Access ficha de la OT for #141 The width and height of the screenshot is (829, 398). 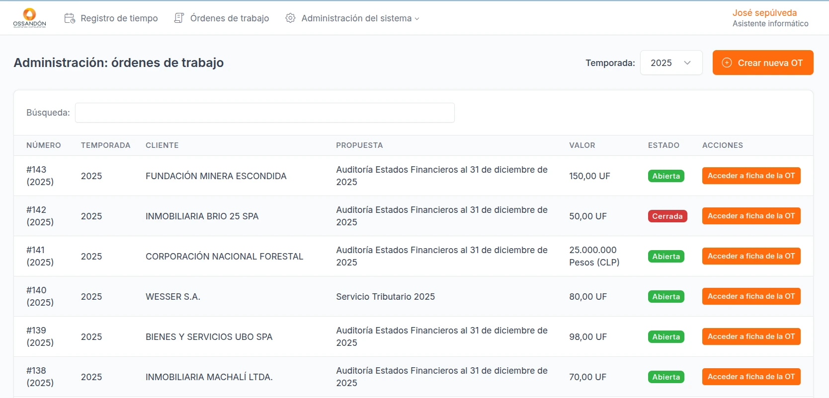point(751,256)
